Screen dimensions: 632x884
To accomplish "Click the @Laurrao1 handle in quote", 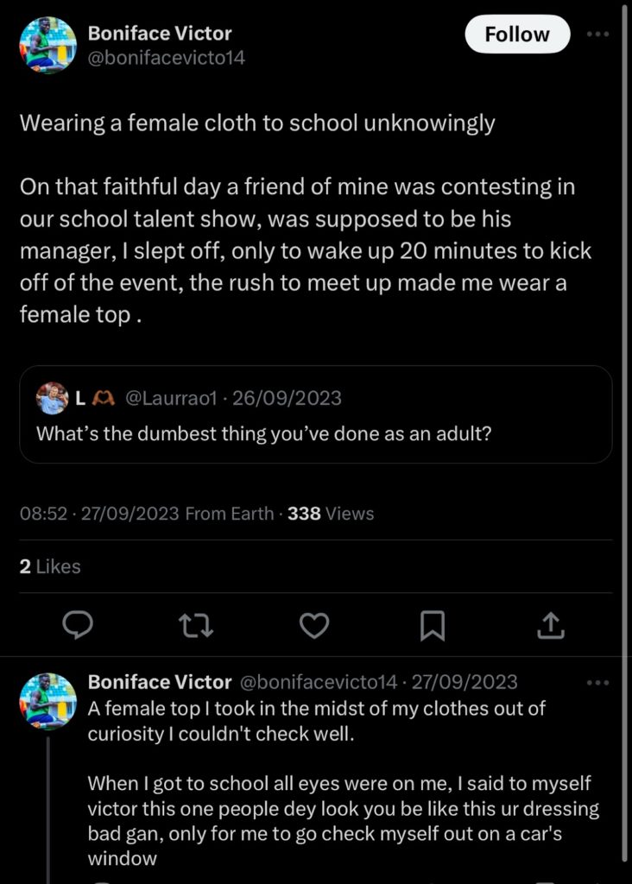I will [x=171, y=398].
